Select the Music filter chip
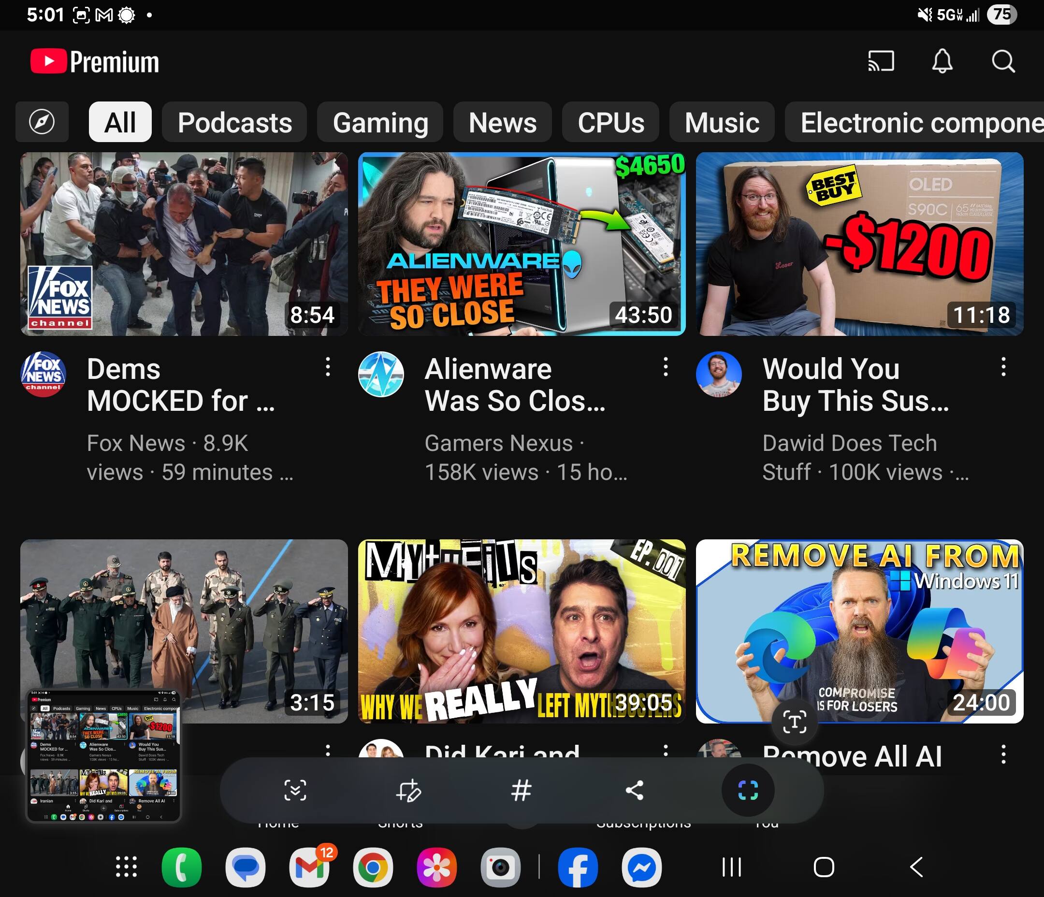 [722, 122]
